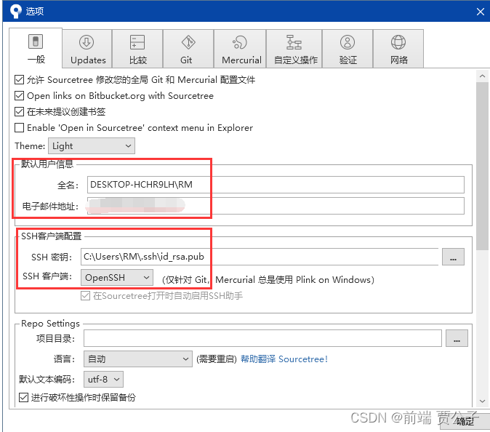Go to the Authentication (验证) tab
490x432 pixels.
[348, 49]
